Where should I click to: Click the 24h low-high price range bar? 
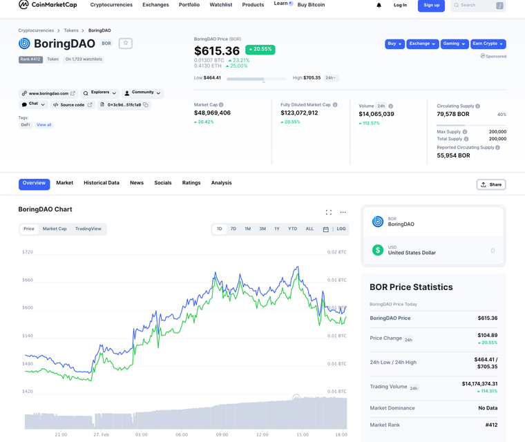pyautogui.click(x=256, y=79)
